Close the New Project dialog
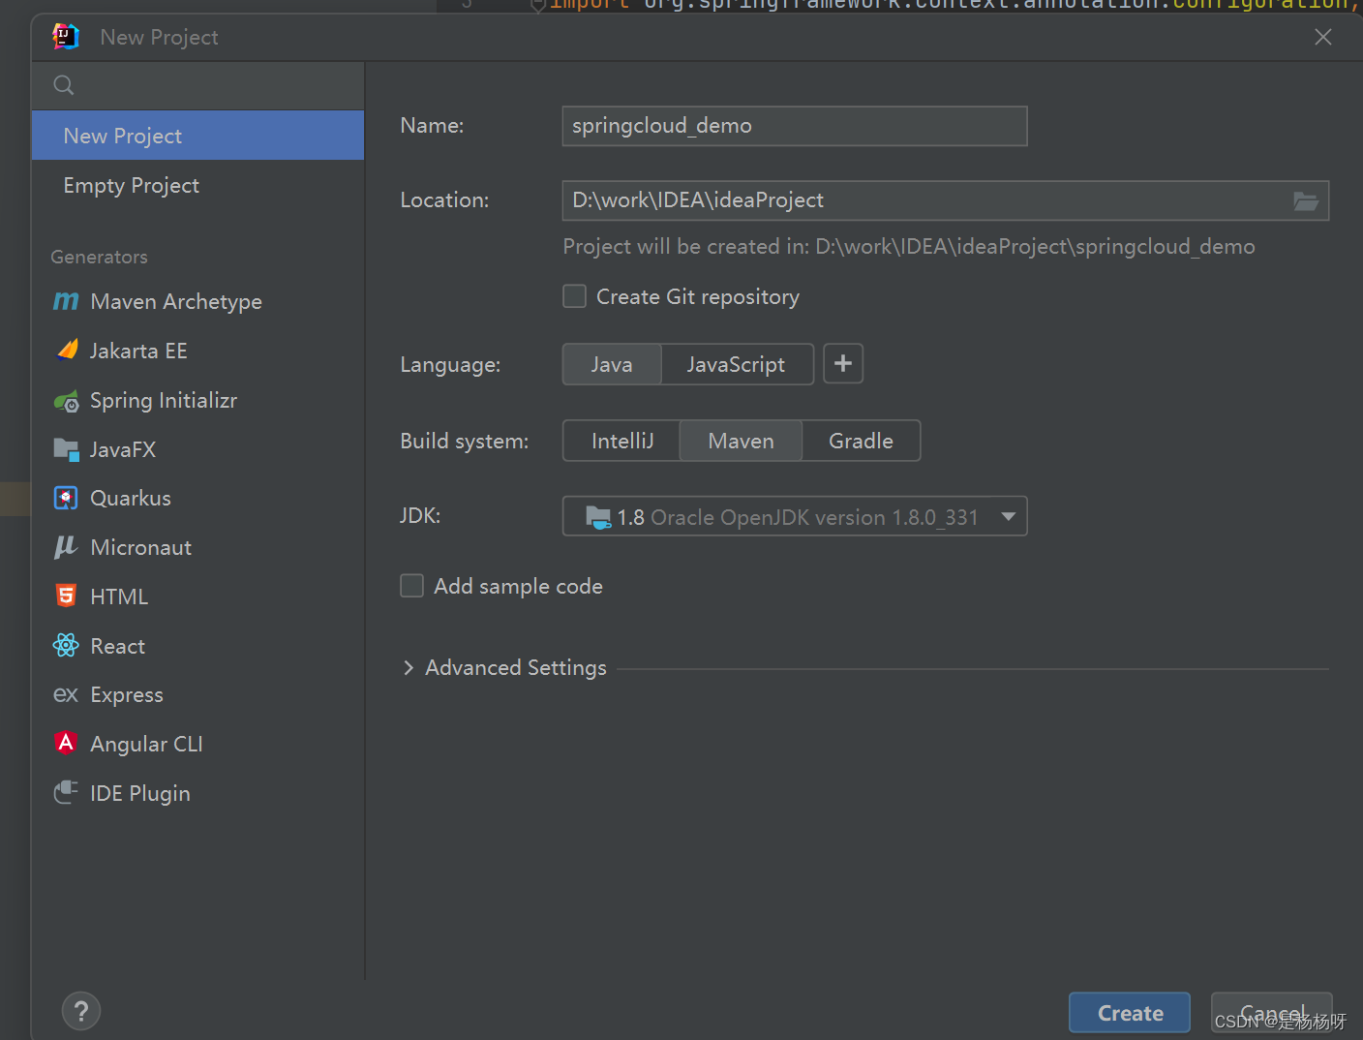This screenshot has height=1040, width=1363. click(1323, 37)
